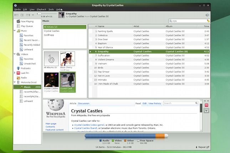Viewport: 230px width, 153px height.
Task: Select the track Fainting Spells
Action: (149, 31)
